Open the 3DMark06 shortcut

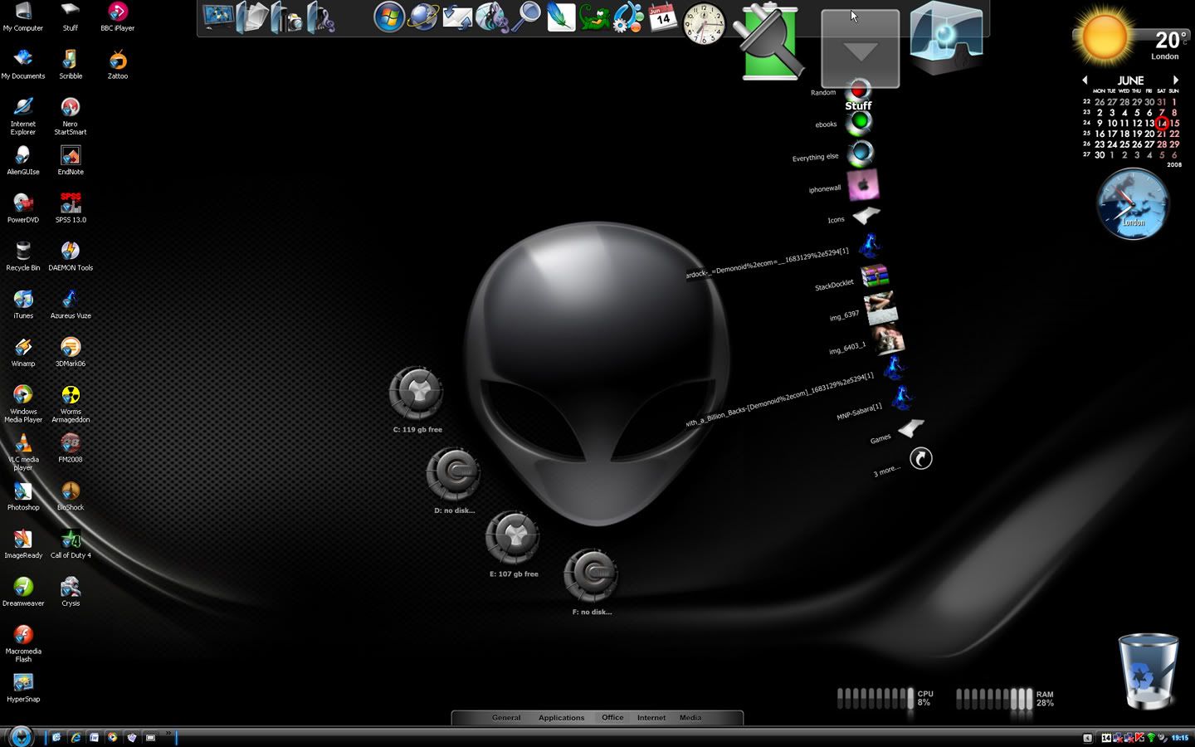(x=71, y=353)
